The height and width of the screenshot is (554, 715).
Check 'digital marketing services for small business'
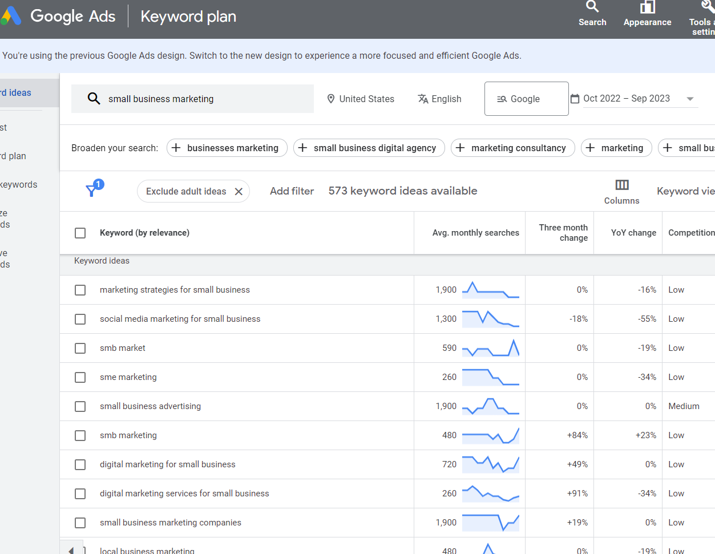point(80,494)
